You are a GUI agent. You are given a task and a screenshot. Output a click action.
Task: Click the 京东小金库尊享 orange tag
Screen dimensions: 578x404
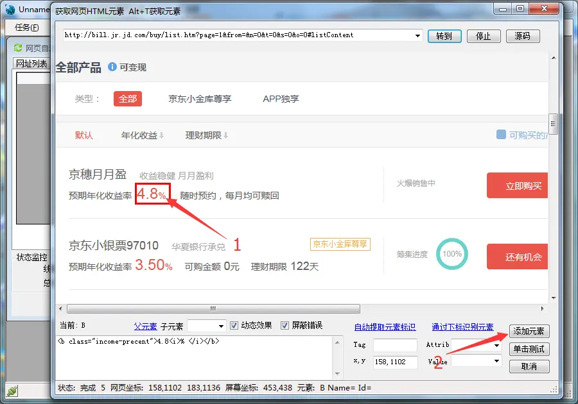340,244
